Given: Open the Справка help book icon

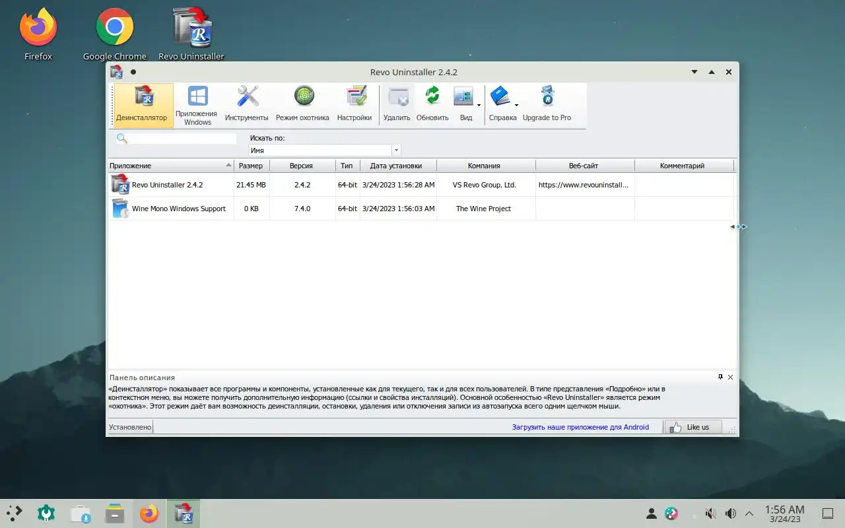Looking at the screenshot, I should [x=500, y=105].
